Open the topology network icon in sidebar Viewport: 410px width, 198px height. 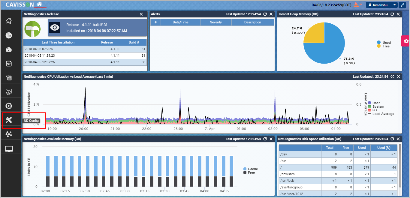click(9, 134)
